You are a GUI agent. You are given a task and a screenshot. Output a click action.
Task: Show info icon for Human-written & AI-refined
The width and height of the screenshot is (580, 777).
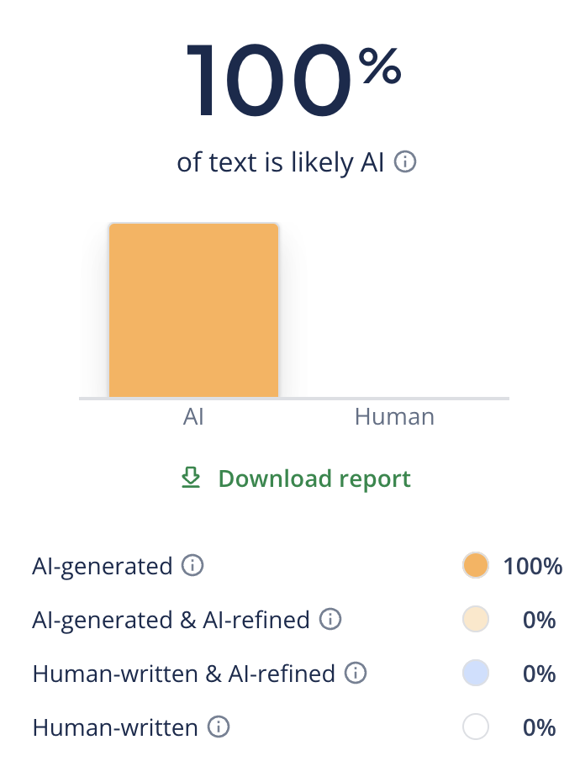(x=356, y=674)
